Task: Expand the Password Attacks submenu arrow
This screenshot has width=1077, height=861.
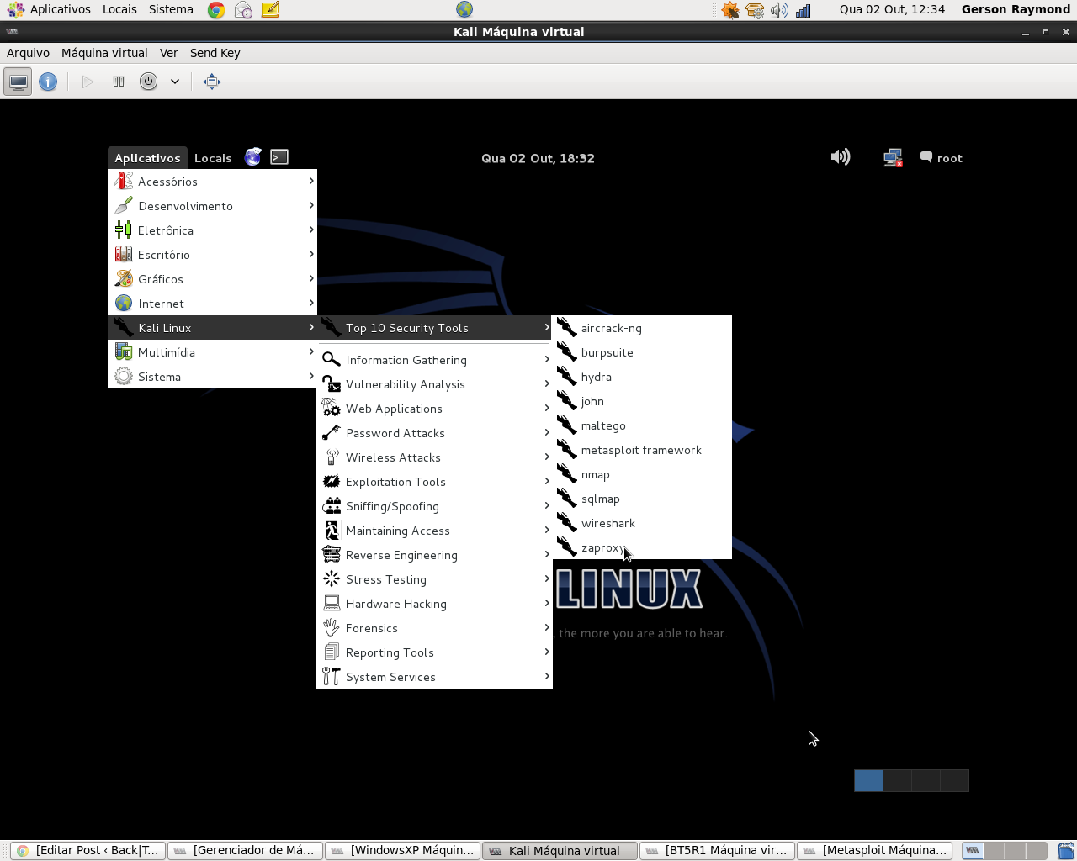Action: [547, 432]
